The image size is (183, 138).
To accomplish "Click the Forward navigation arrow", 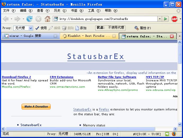I will click(18, 19).
